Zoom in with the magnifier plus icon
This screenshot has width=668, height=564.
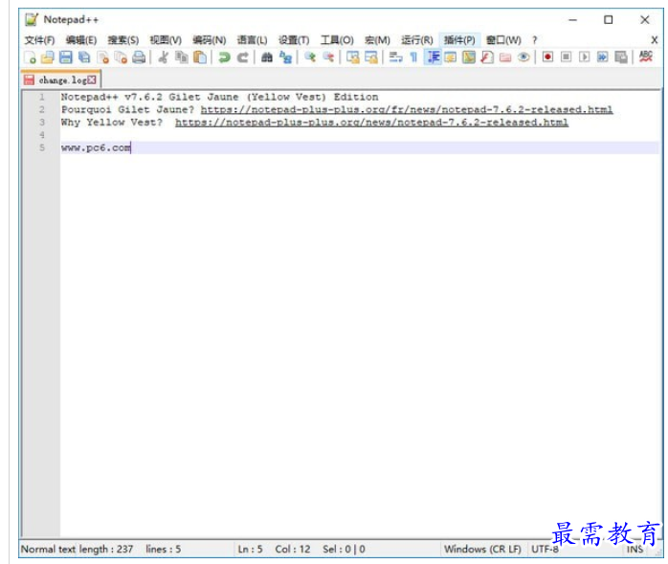click(310, 57)
